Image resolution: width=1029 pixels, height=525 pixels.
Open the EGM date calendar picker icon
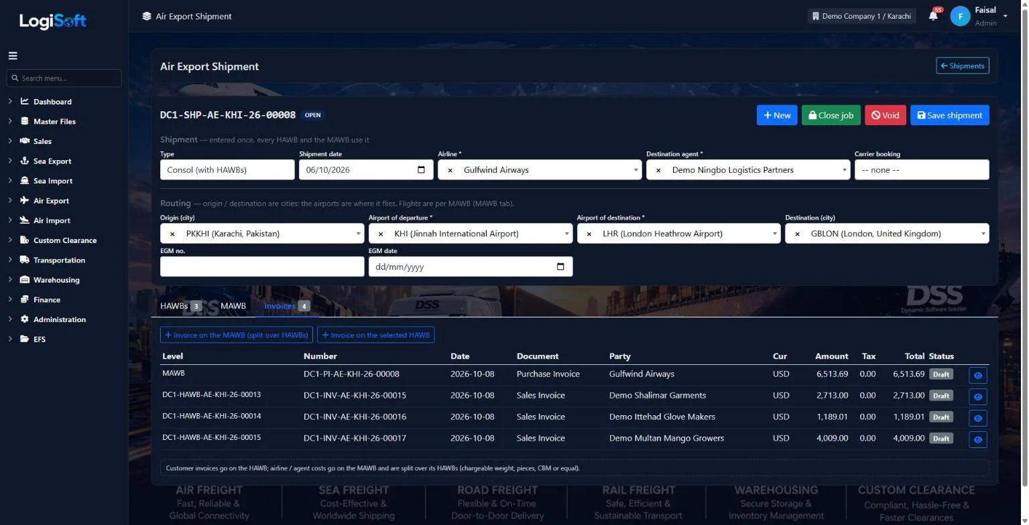[x=560, y=267]
